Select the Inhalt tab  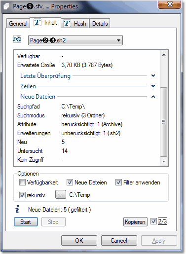click(45, 23)
